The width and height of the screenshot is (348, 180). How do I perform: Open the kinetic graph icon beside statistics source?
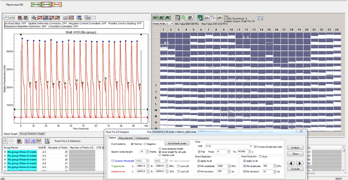pyautogui.click(x=260, y=18)
